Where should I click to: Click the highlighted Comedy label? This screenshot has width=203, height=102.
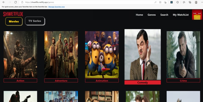(x=143, y=82)
